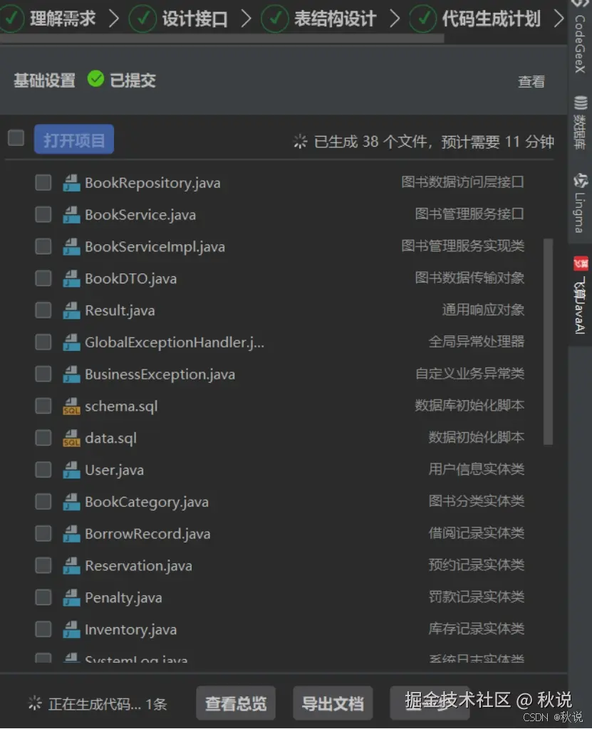Viewport: 592px width, 729px height.
Task: Click the SQL file icon beside schema.sql
Action: click(71, 406)
